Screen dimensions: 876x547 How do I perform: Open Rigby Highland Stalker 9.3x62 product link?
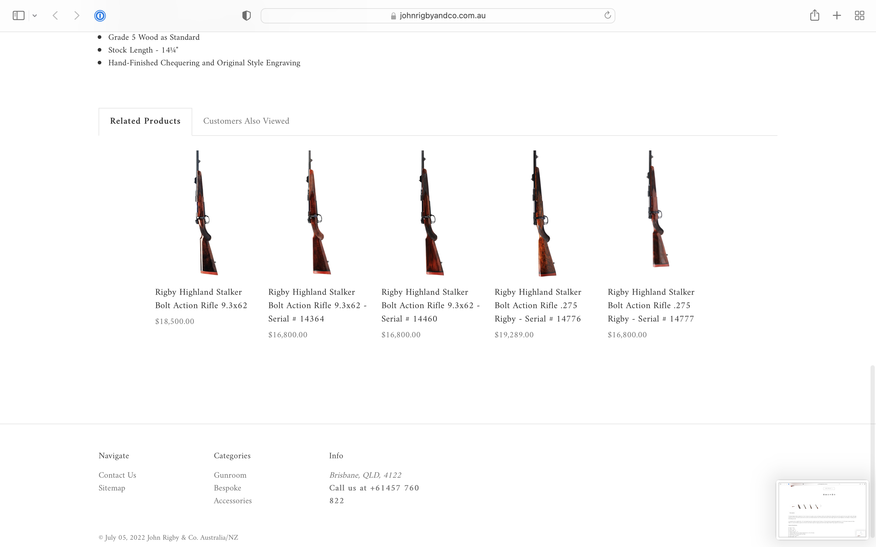(x=201, y=299)
